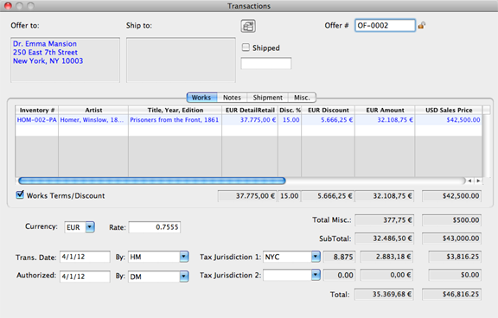Screen dimensions: 498x318
Task: Close the Transactions window with red button
Action: (8, 6)
